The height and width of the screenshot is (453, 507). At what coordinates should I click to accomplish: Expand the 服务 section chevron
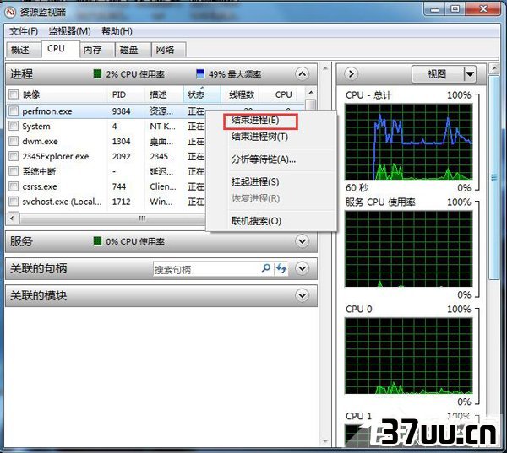point(303,241)
